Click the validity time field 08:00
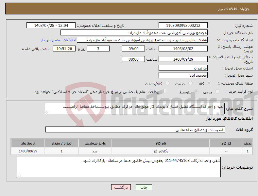The width and height of the screenshot is (258, 196). (x=133, y=59)
